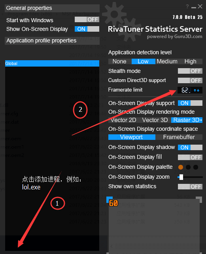Viewport: 206px width, 254px height.
Task: Toggle Show On-Screen Display switch
Action: [87, 29]
